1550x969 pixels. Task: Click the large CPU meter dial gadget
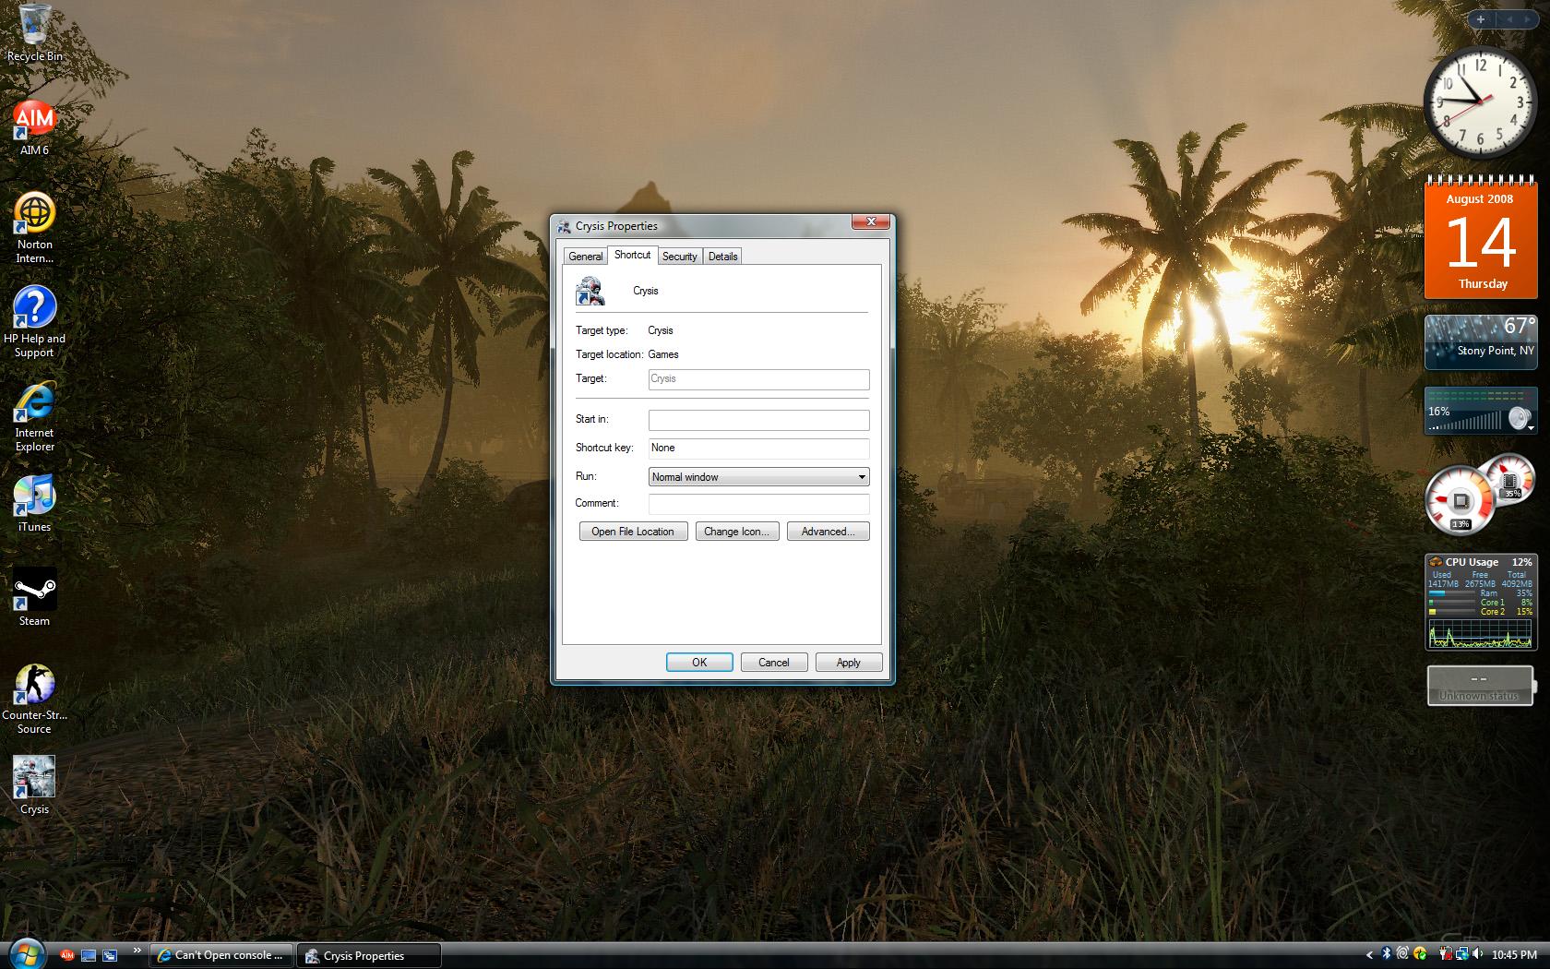click(1460, 501)
